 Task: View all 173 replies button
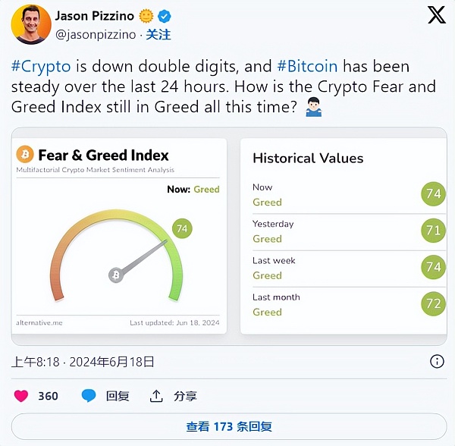click(x=228, y=426)
